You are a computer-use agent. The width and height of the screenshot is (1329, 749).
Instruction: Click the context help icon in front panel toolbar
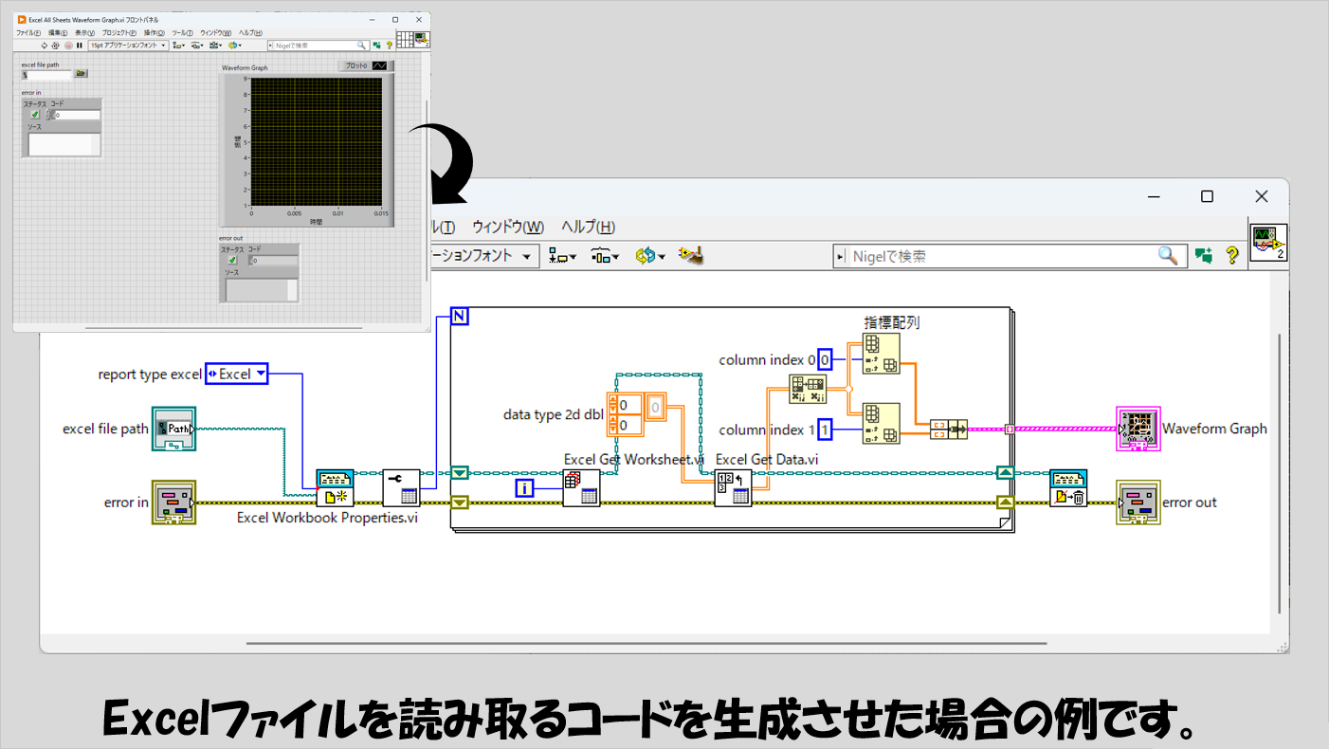(x=388, y=45)
